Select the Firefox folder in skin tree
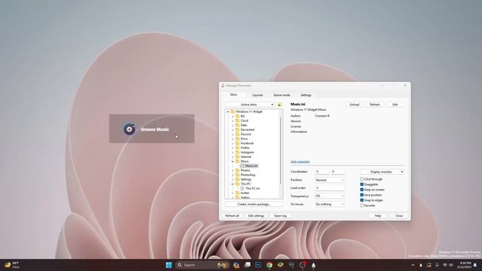482x271 pixels. point(245,148)
